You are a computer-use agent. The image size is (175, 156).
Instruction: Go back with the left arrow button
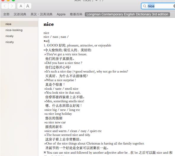(x=5, y=6)
